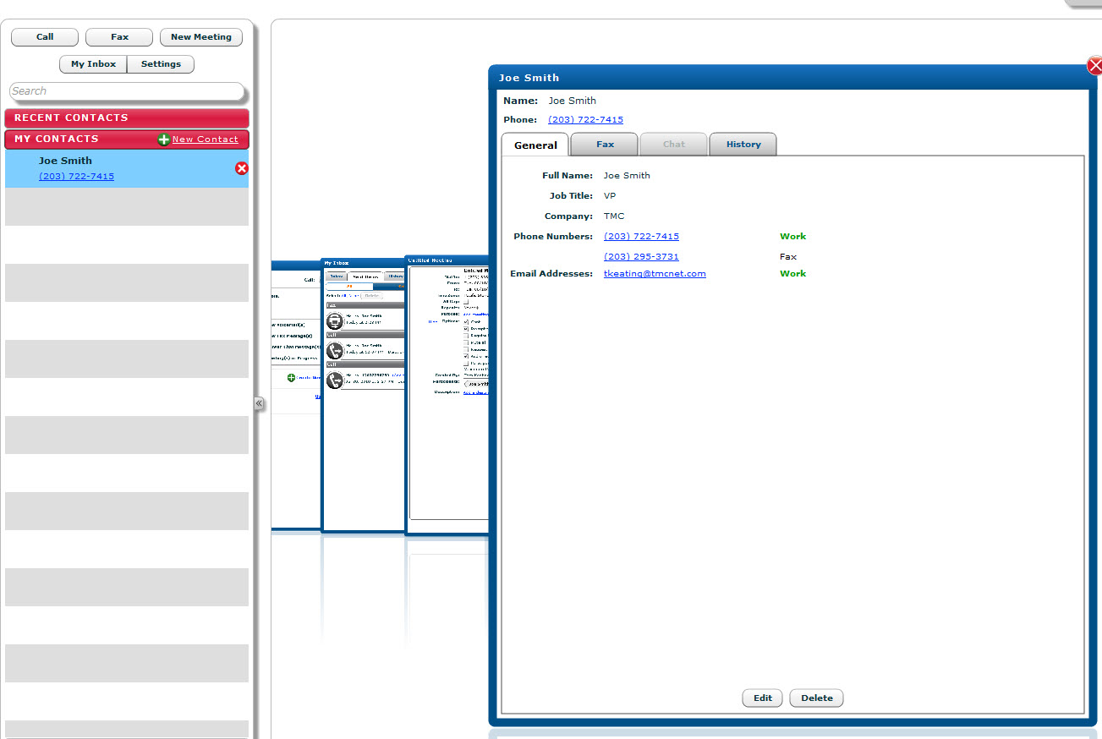This screenshot has width=1102, height=739.
Task: Switch to the Fax tab in contact details
Action: (605, 145)
